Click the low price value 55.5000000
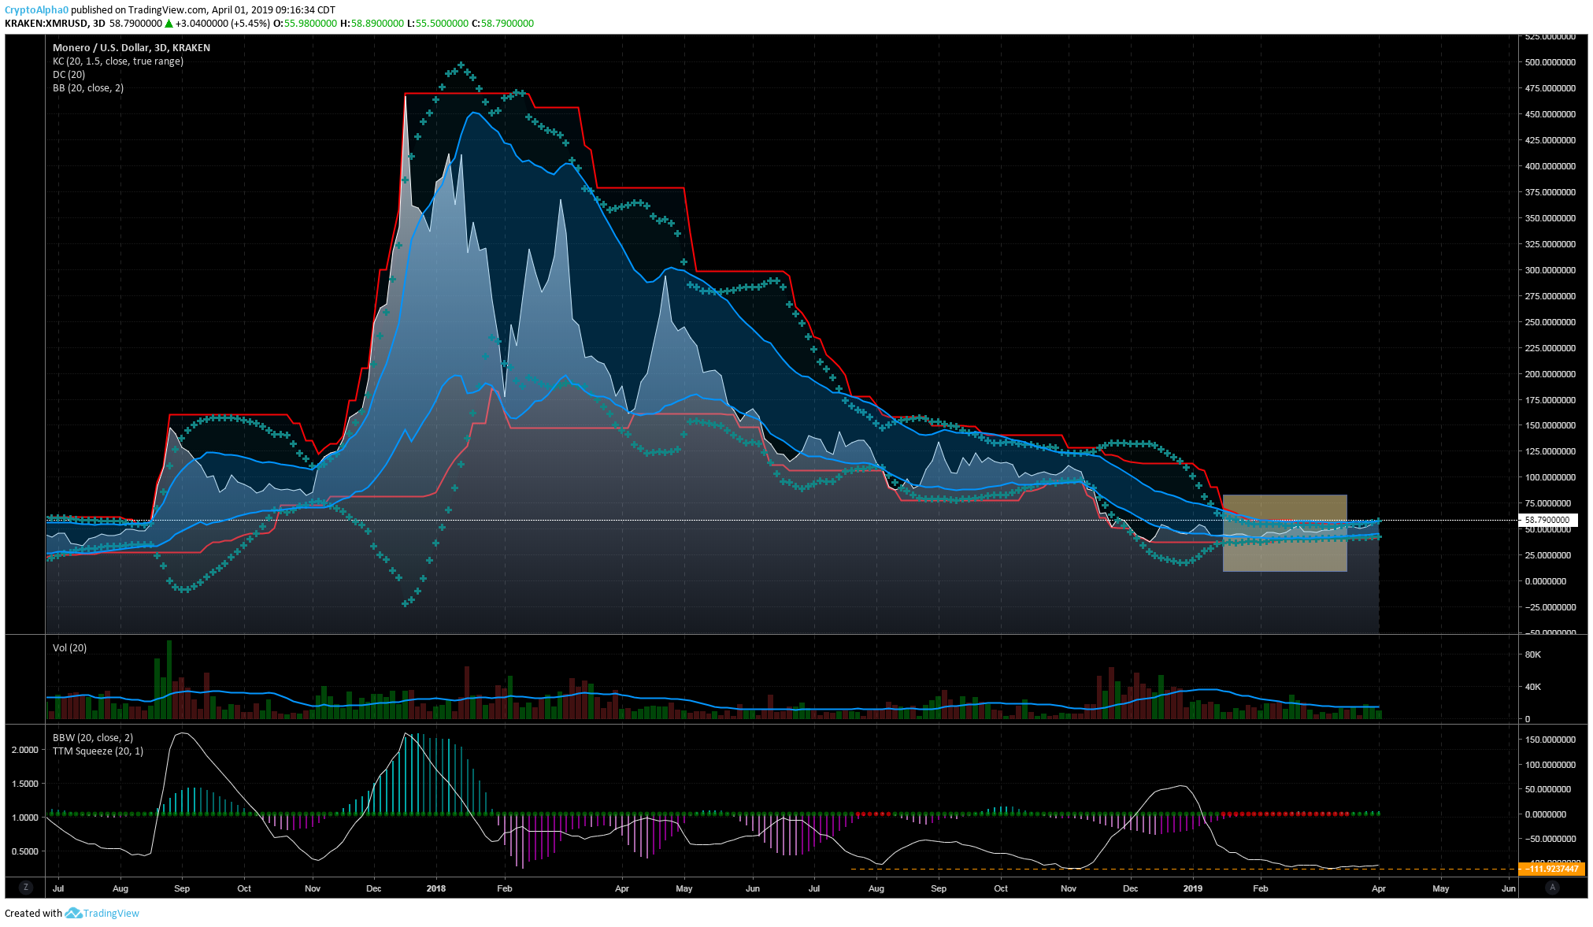1593x927 pixels. pos(442,24)
